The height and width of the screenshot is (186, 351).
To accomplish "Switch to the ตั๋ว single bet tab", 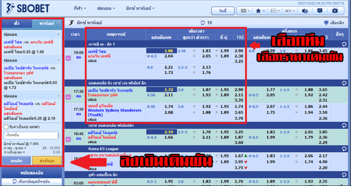I will pos(17,23).
